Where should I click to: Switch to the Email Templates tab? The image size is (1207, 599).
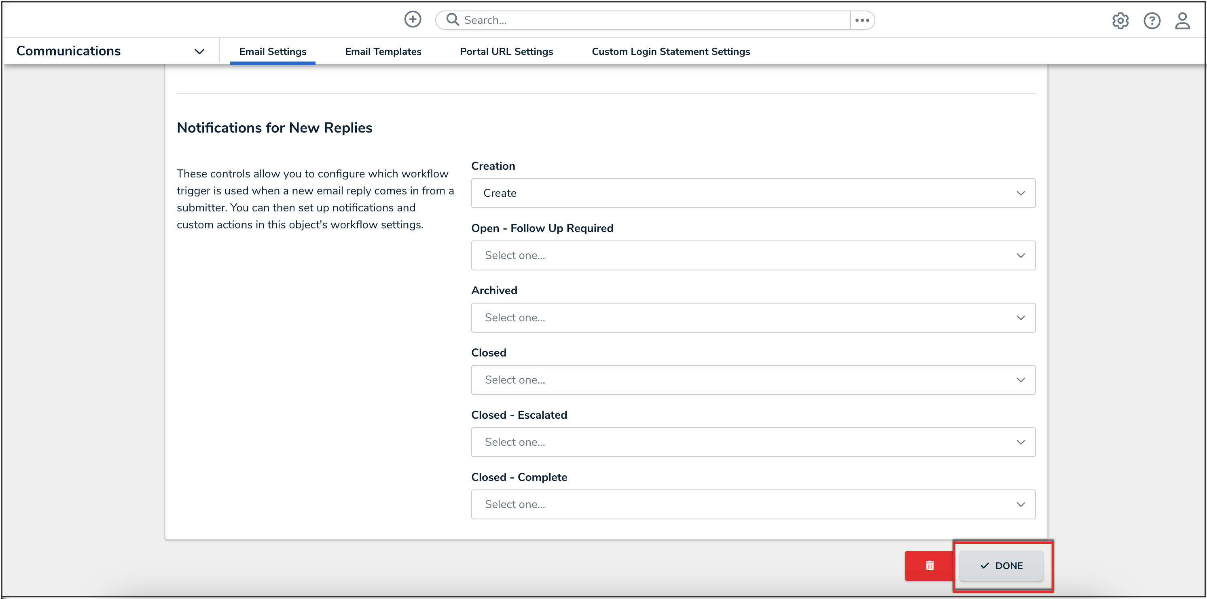383,51
